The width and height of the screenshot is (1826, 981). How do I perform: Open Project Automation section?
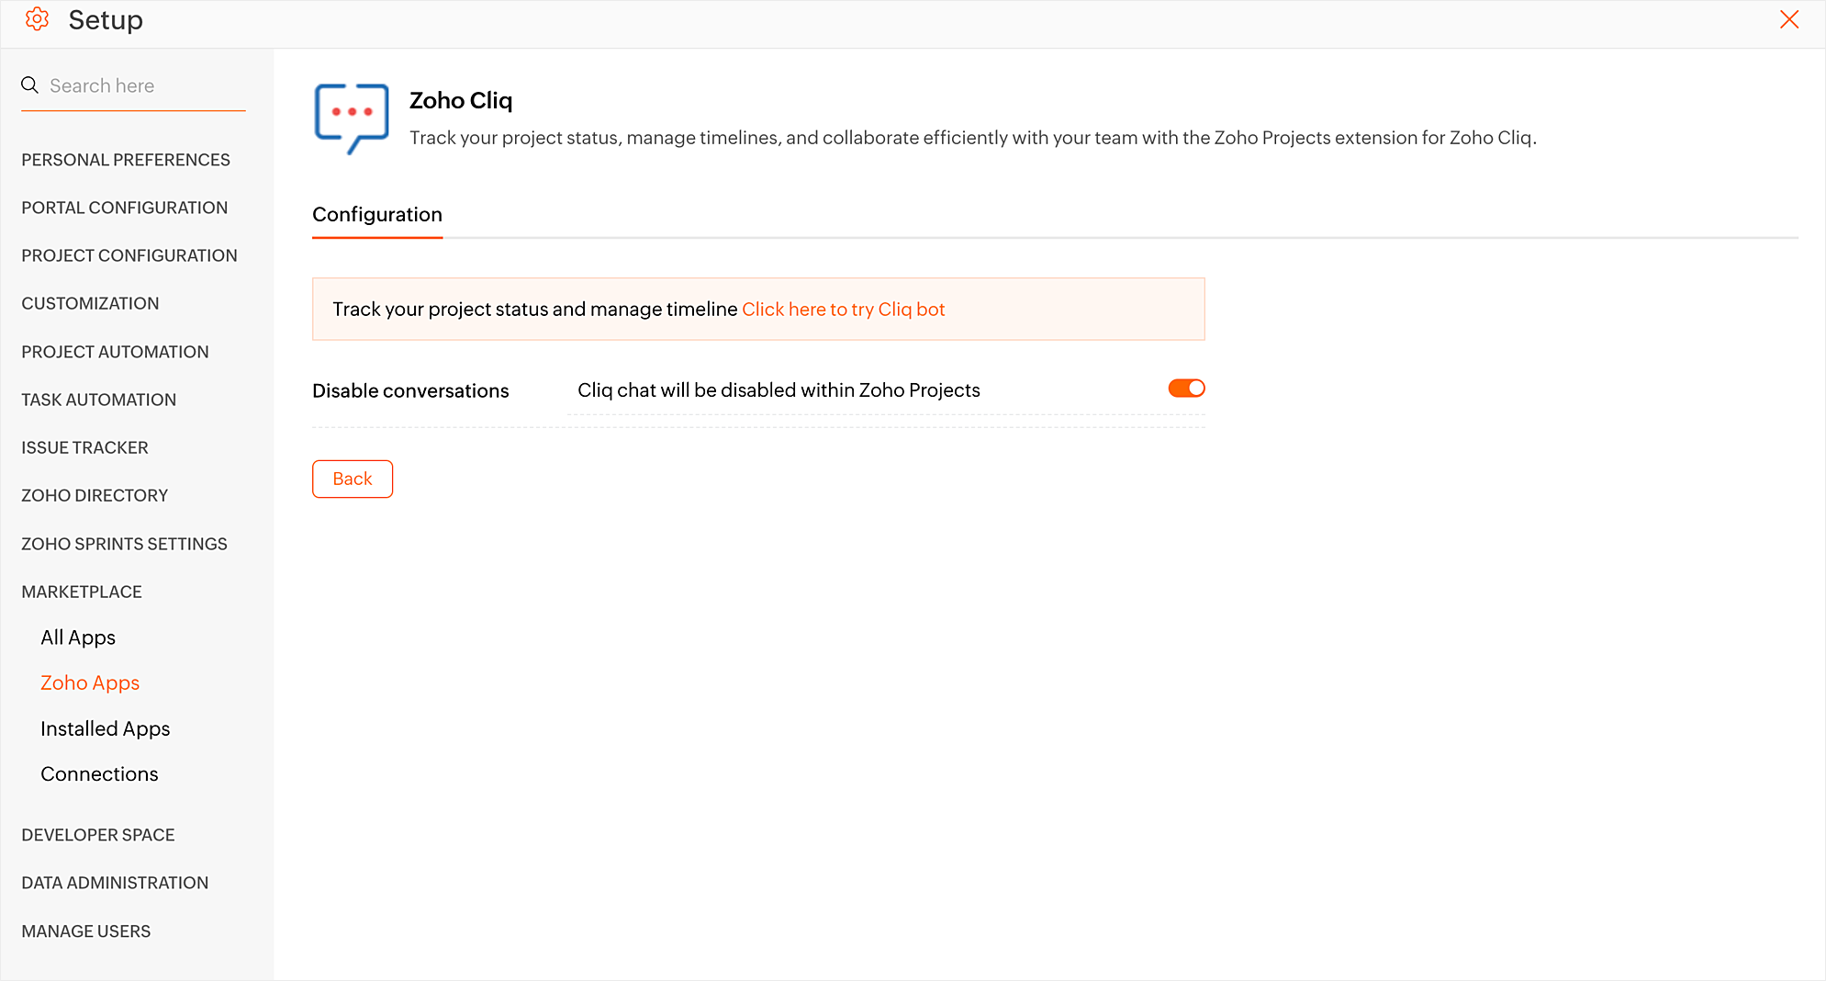point(115,352)
